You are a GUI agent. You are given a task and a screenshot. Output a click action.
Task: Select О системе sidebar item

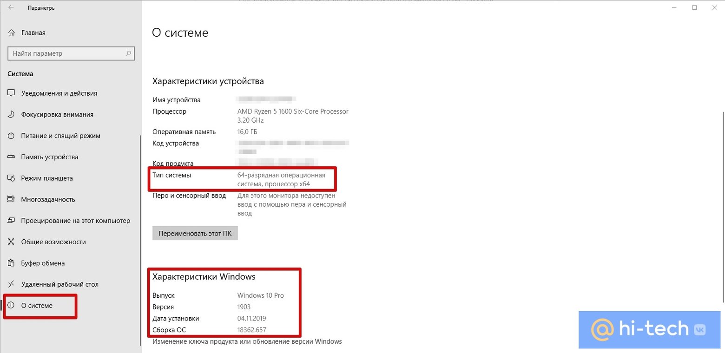37,306
